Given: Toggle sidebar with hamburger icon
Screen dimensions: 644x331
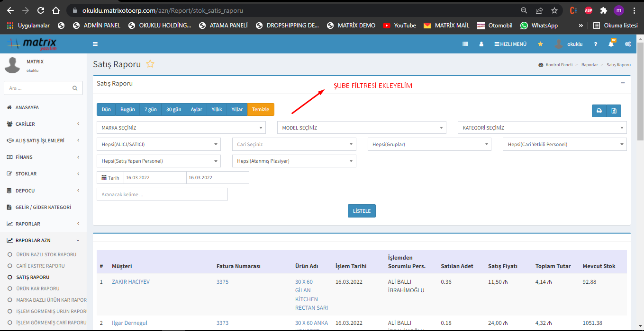Looking at the screenshot, I should click(x=95, y=44).
